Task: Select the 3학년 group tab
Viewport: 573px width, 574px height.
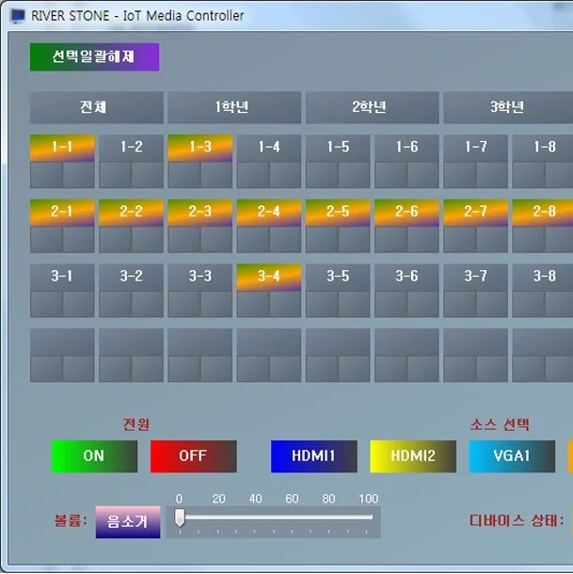Action: pos(508,107)
